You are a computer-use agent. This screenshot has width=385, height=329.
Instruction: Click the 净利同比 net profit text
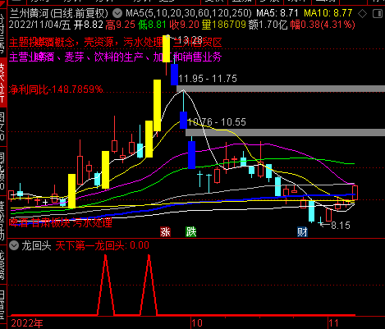[56, 89]
